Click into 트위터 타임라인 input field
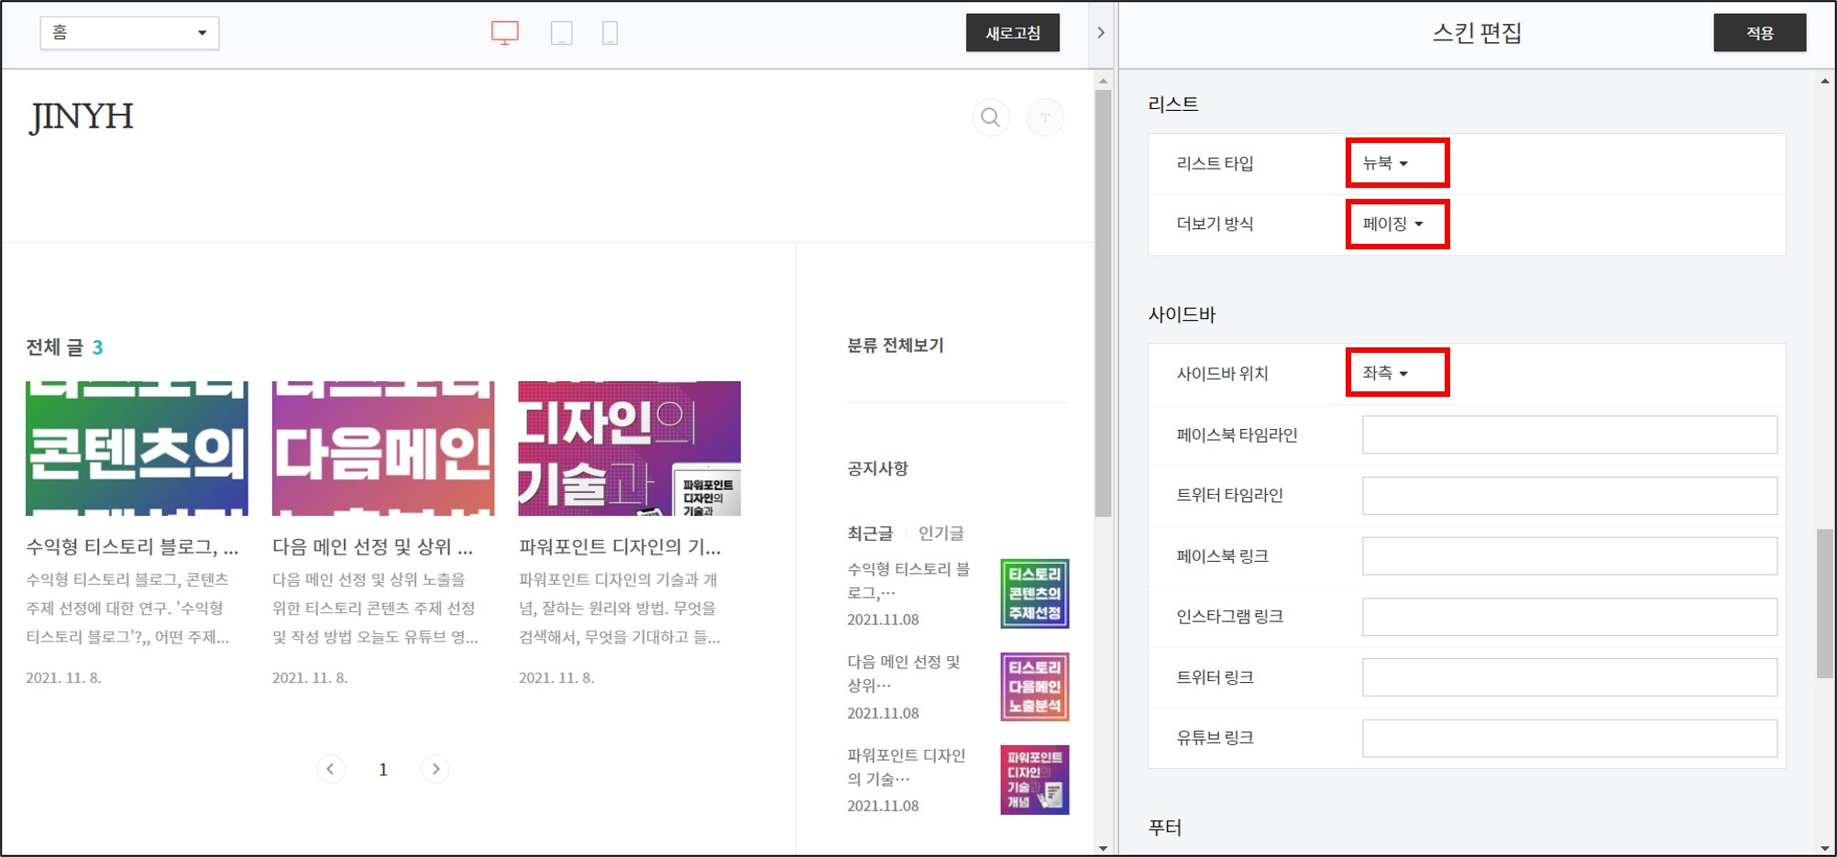 click(1569, 495)
